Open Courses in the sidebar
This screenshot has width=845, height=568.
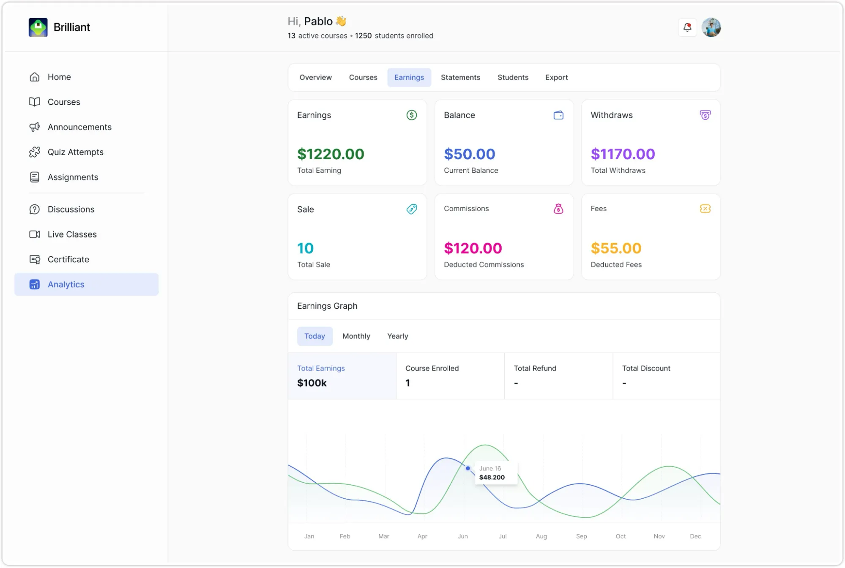(x=87, y=102)
